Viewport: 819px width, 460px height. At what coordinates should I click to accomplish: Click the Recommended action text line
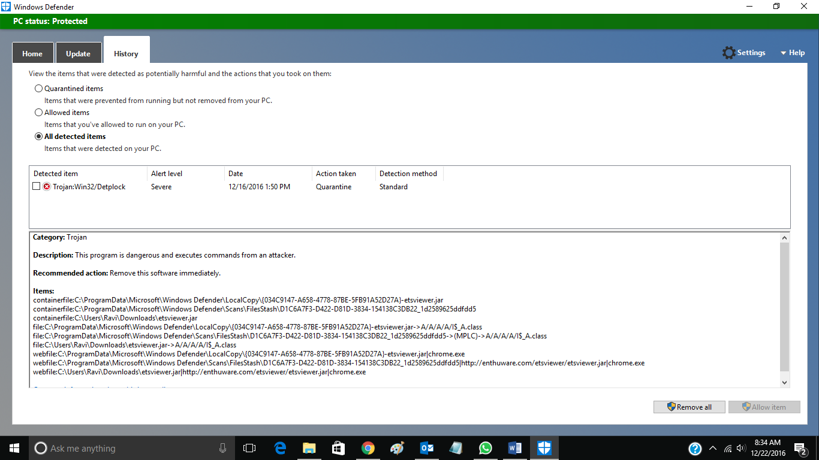coord(127,273)
